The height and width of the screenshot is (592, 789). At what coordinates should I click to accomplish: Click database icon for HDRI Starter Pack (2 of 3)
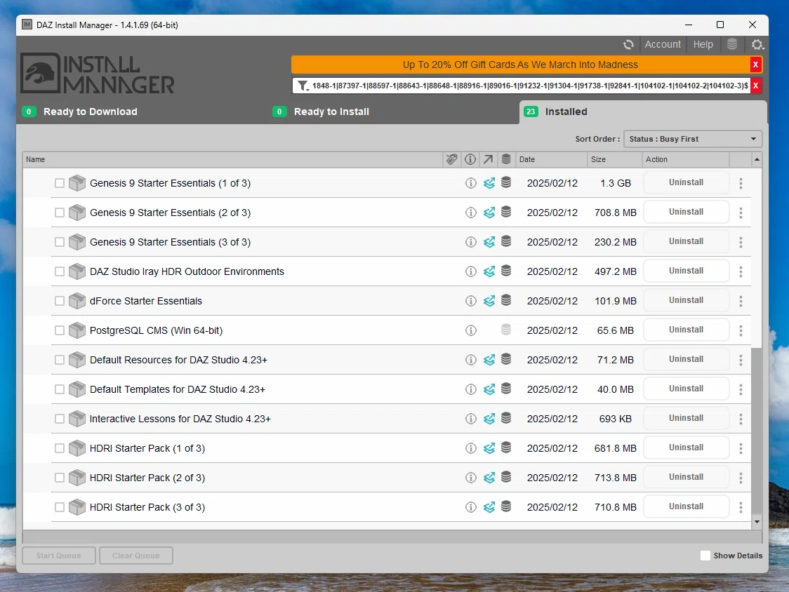[506, 477]
